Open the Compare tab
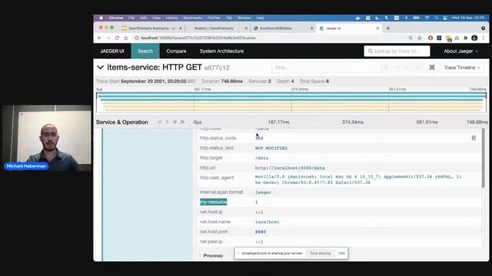The width and height of the screenshot is (492, 276). point(176,51)
